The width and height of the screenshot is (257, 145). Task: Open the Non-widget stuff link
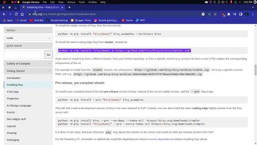point(16,119)
